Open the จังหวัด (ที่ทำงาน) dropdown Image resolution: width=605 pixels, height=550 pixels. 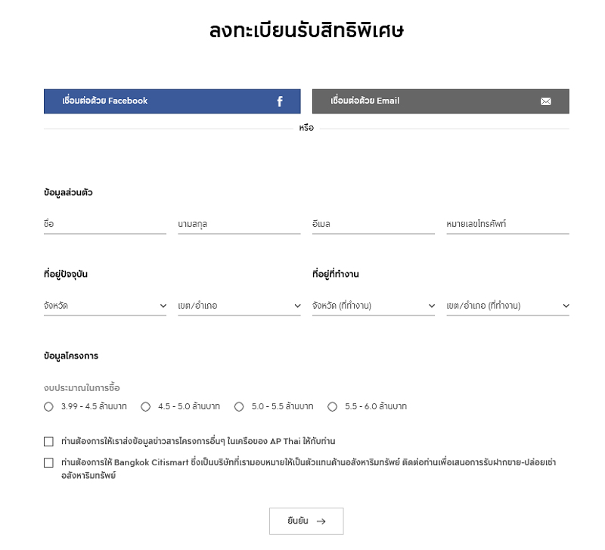point(374,306)
